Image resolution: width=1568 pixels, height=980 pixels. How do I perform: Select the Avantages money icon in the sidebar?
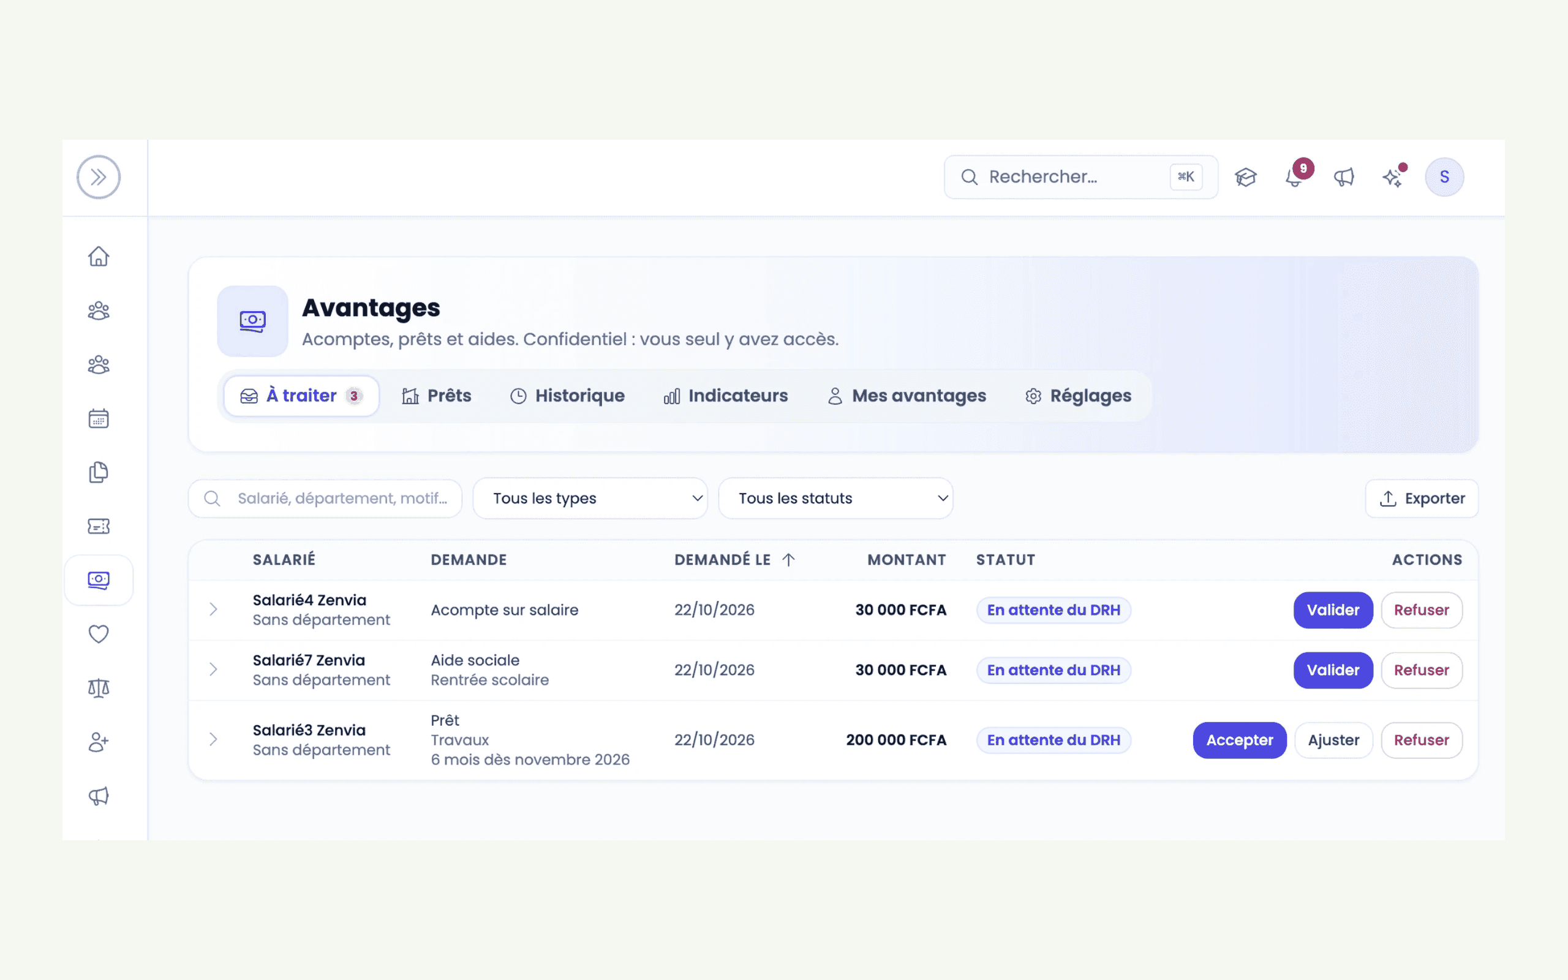coord(99,580)
